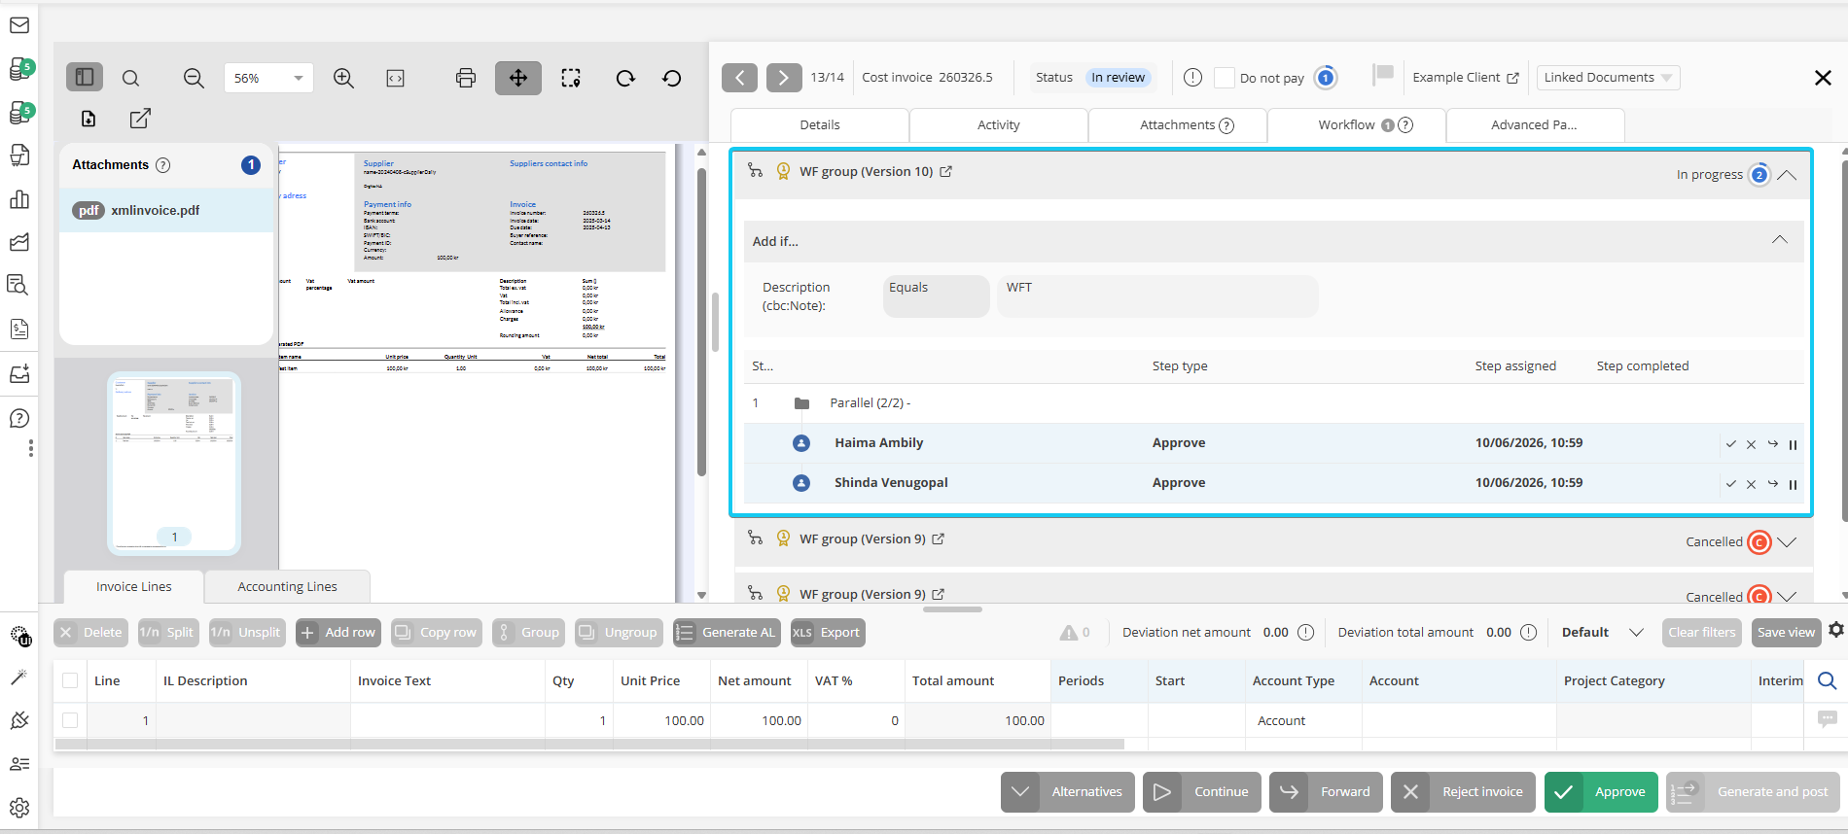Select xmlinvoice.pdf attachment
Image resolution: width=1848 pixels, height=834 pixels.
tap(167, 210)
